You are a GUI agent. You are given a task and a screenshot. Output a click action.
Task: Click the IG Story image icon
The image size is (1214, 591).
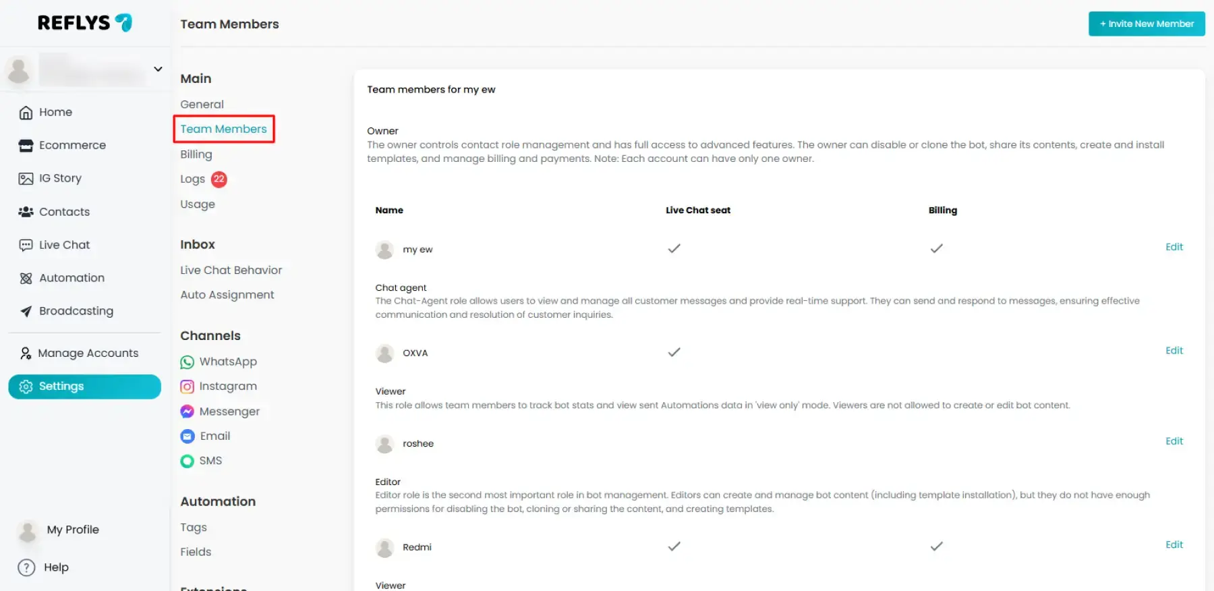[x=26, y=179]
